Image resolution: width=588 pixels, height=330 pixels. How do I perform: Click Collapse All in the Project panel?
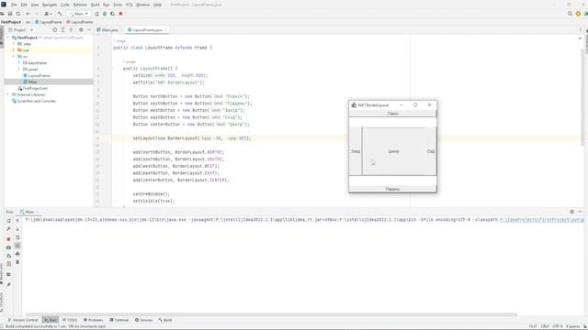pyautogui.click(x=72, y=30)
